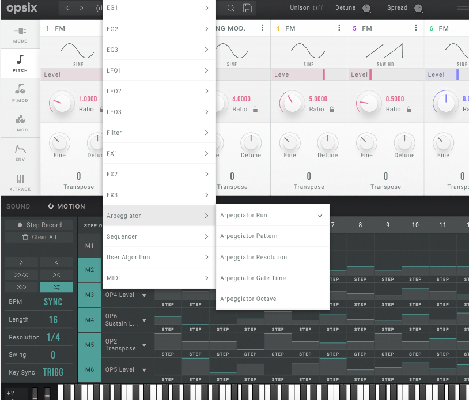Screen dimensions: 469x400
Task: Open OP4 Level parameter dropdown
Action: click(x=144, y=295)
